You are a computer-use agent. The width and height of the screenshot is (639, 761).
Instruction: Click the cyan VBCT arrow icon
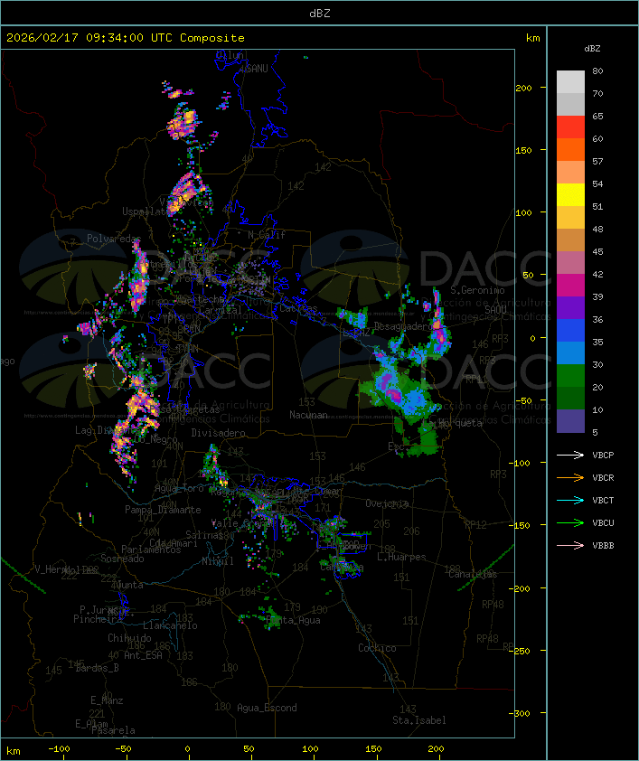(570, 500)
